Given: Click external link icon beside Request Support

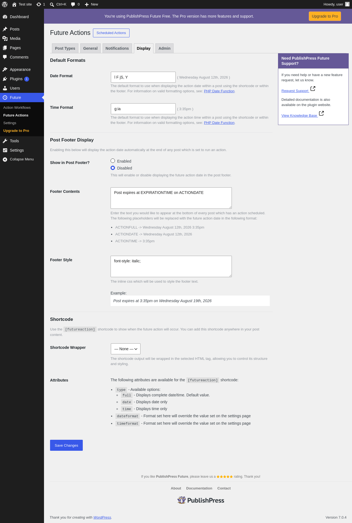Looking at the screenshot, I should (x=313, y=89).
